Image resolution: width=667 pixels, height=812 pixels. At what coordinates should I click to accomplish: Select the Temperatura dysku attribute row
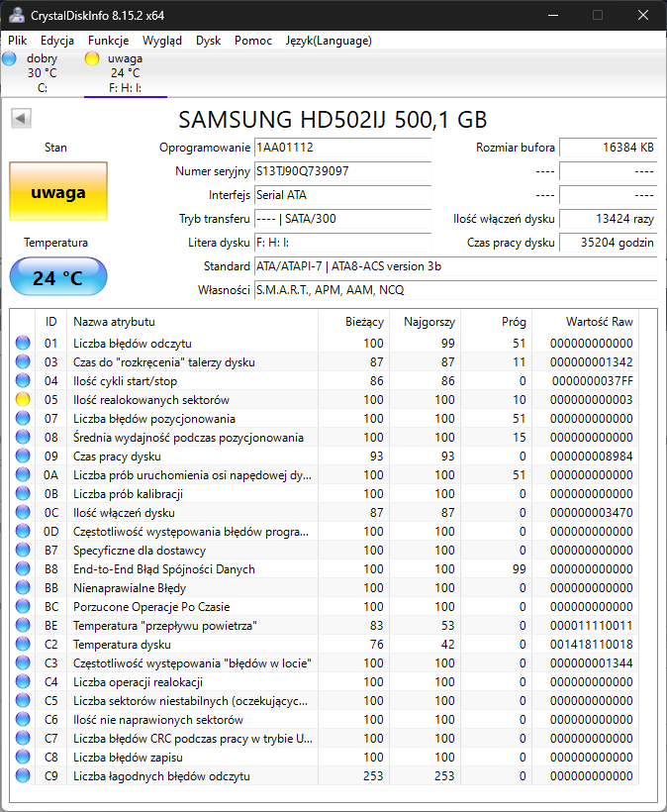point(327,645)
